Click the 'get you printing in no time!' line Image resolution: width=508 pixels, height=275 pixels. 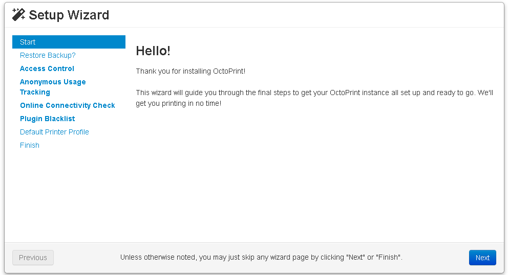(x=179, y=104)
